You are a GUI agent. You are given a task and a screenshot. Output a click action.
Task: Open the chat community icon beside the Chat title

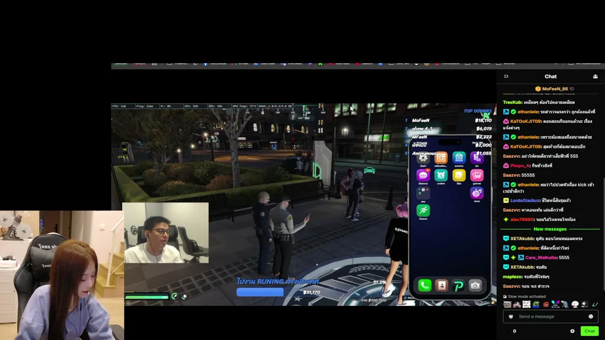pyautogui.click(x=595, y=76)
